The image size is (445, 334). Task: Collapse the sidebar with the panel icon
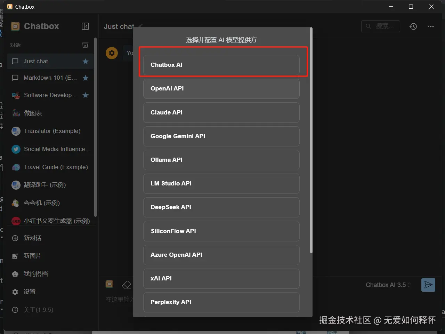coord(85,26)
